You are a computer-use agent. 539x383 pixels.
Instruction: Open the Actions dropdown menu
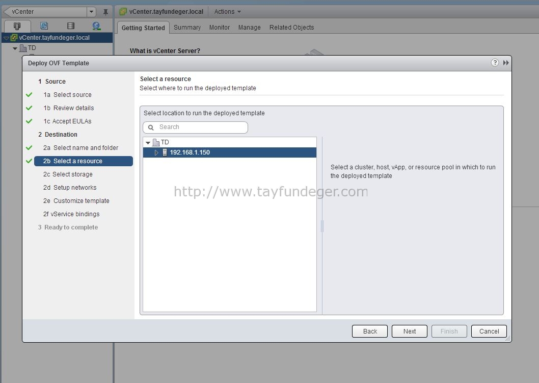tap(227, 12)
